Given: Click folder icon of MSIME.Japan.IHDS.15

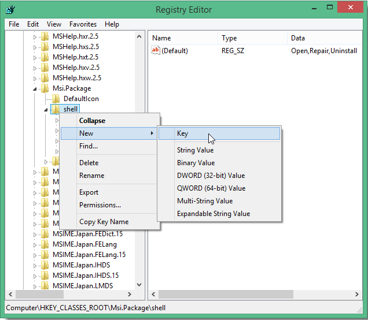Looking at the screenshot, I should [45, 276].
